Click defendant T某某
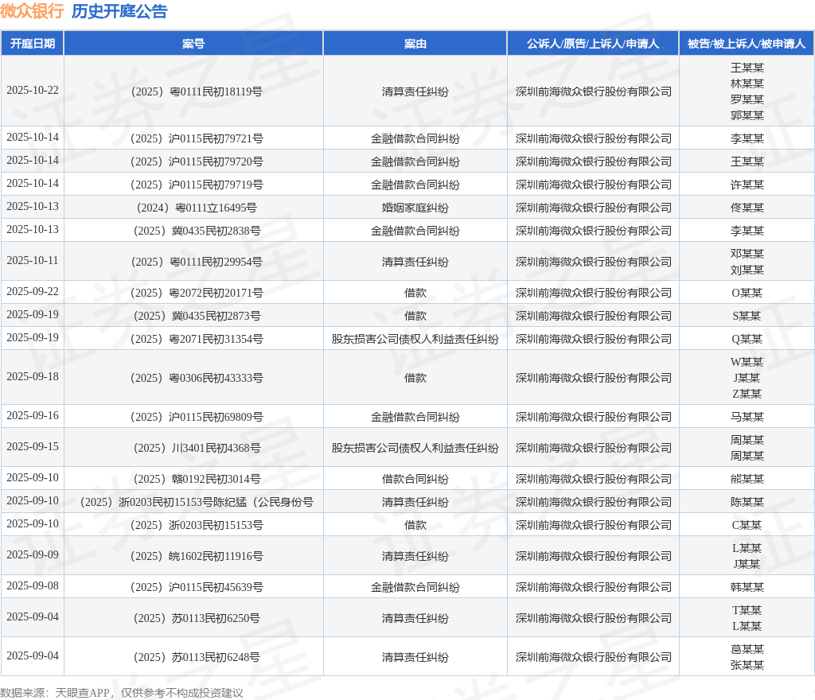Image resolution: width=815 pixels, height=700 pixels. 747,610
